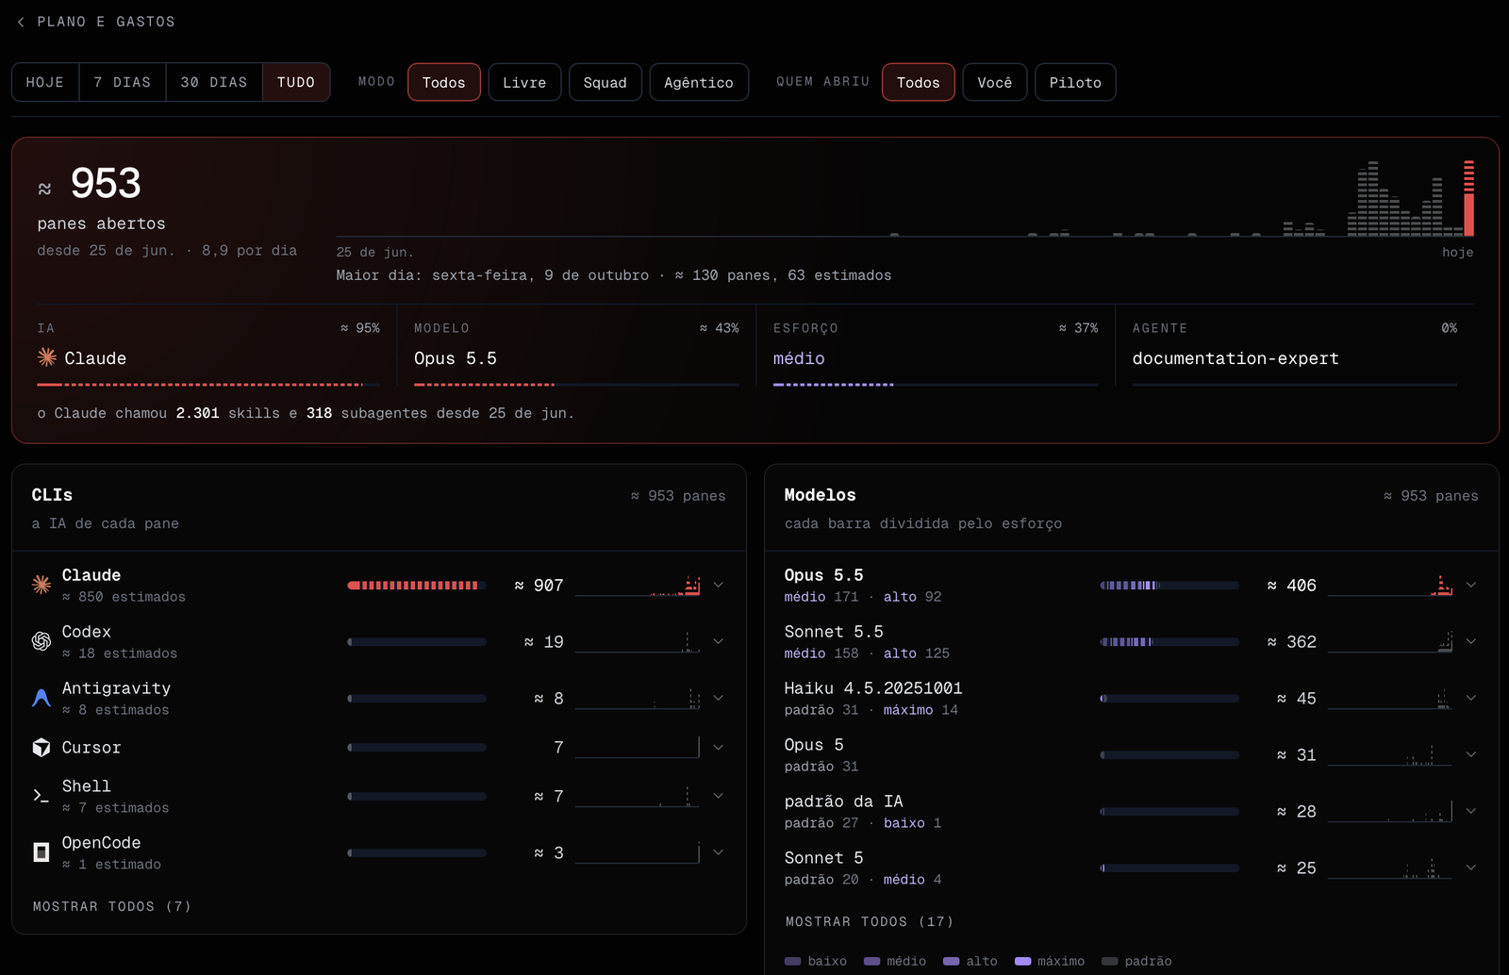
Task: Select the HOJE time range
Action: click(x=45, y=82)
